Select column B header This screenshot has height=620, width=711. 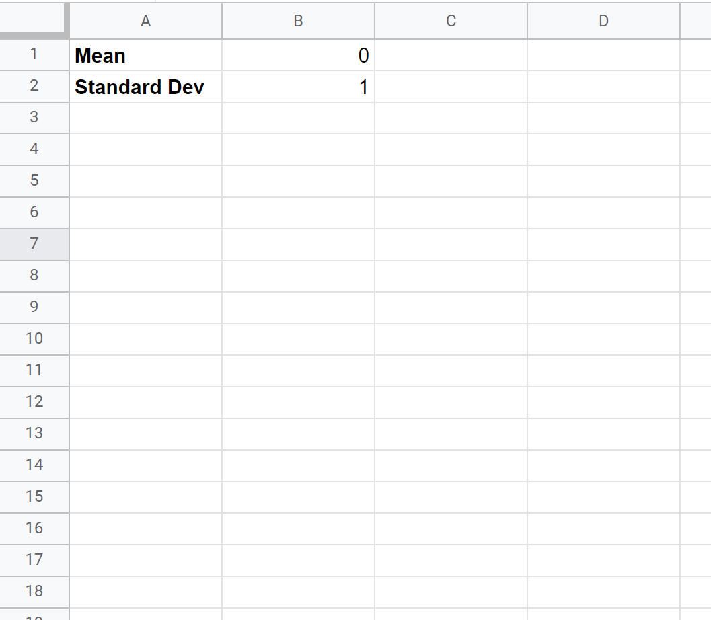(x=298, y=21)
